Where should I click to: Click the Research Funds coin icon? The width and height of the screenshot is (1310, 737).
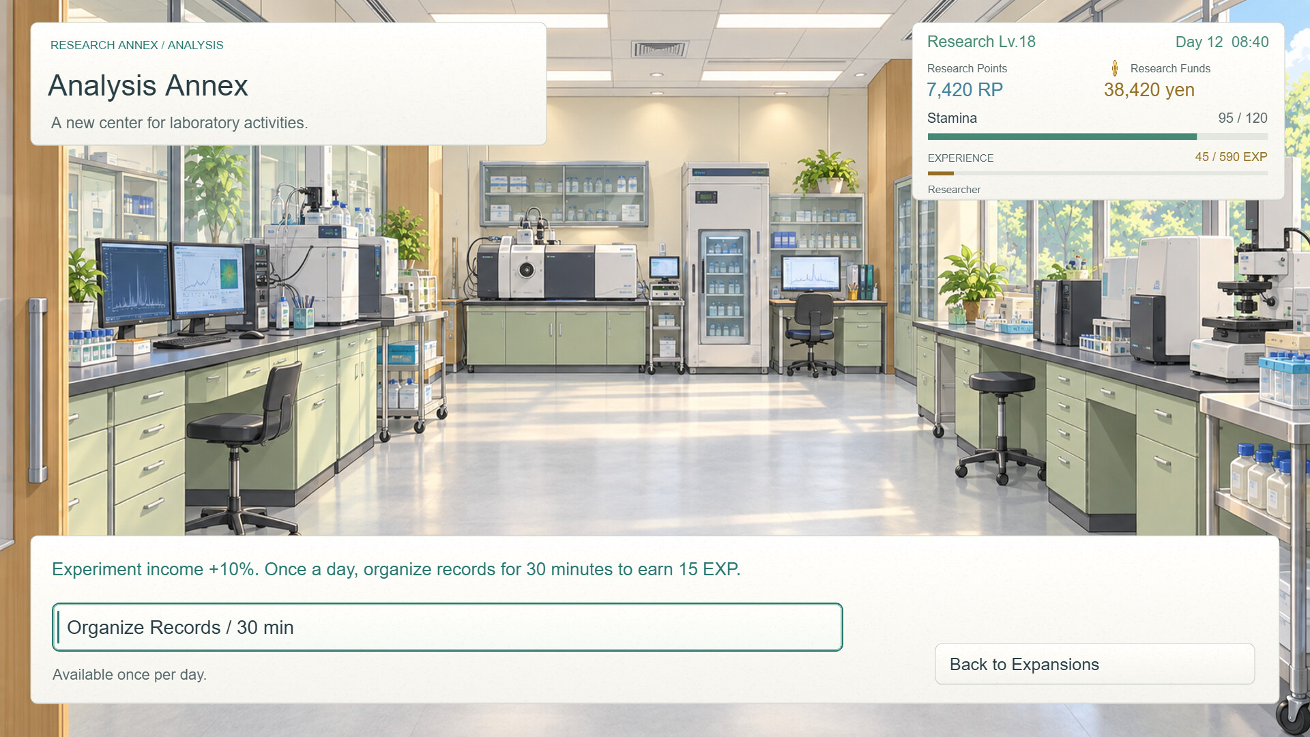[1115, 68]
